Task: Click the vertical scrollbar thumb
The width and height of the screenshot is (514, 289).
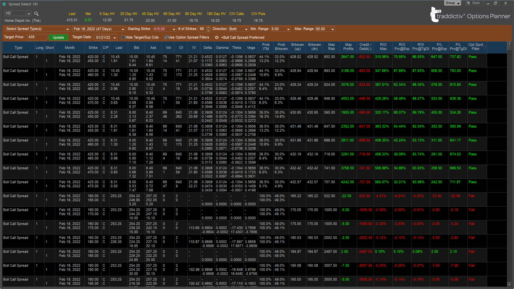Action: tap(509, 48)
